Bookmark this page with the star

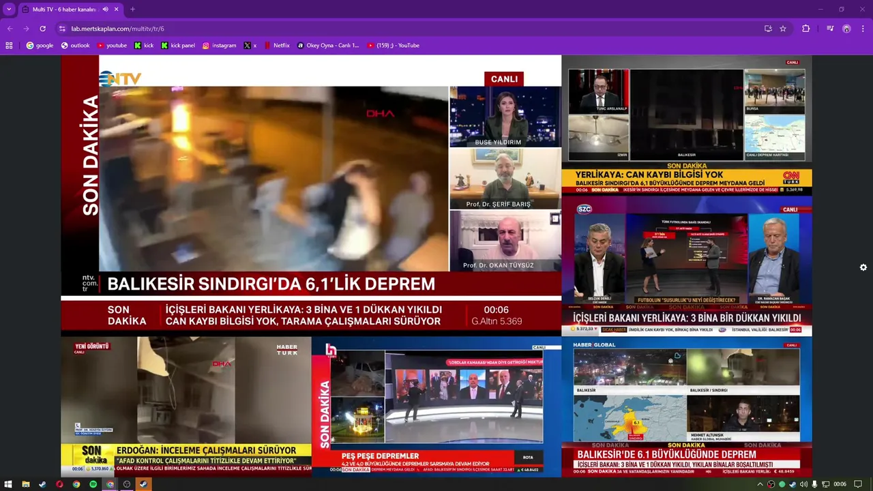tap(783, 29)
